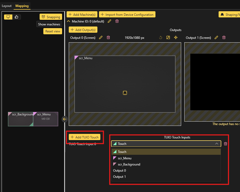
Task: Rename Output 0 with the pencil icon
Action: coord(101,38)
